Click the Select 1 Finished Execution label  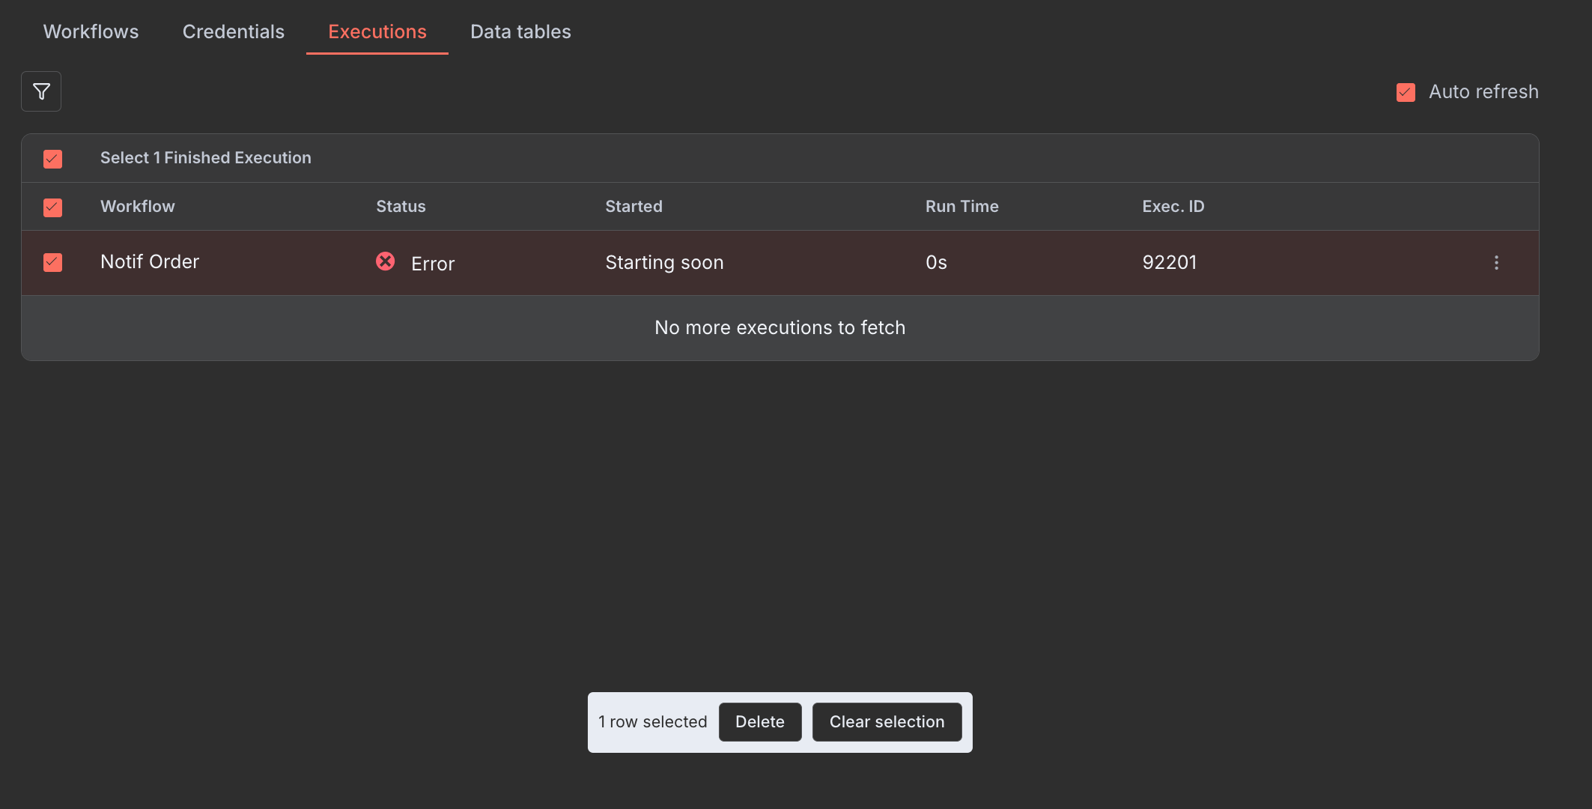(x=205, y=158)
